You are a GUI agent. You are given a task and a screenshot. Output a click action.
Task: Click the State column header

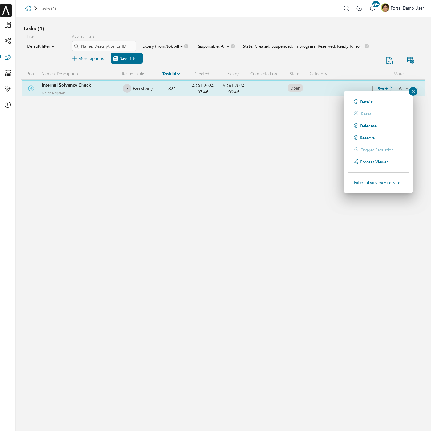coord(294,74)
